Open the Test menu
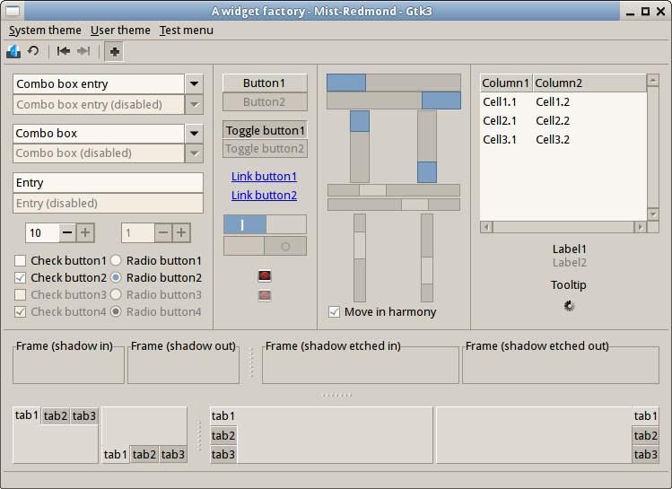The width and height of the screenshot is (672, 489). tap(187, 31)
